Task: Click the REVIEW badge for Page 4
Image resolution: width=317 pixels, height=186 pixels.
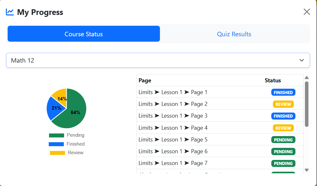Action: [x=283, y=128]
